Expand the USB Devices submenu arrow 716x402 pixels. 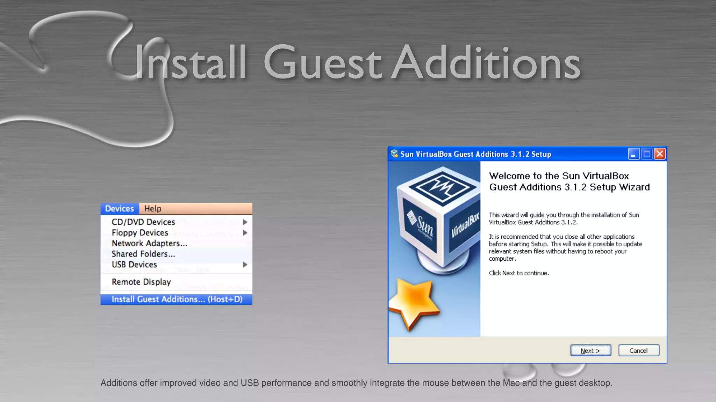click(245, 265)
